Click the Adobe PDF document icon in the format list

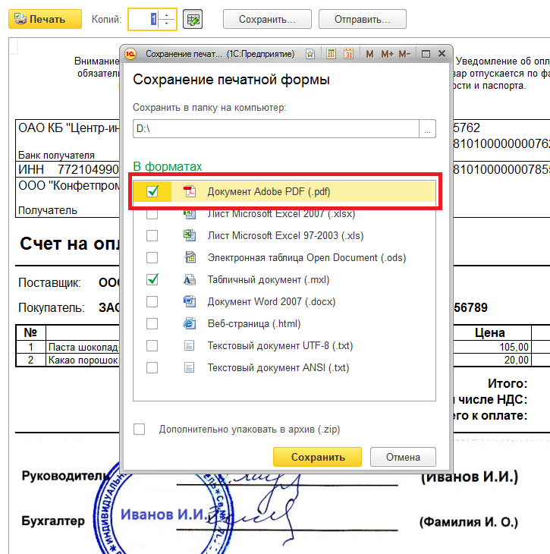190,192
